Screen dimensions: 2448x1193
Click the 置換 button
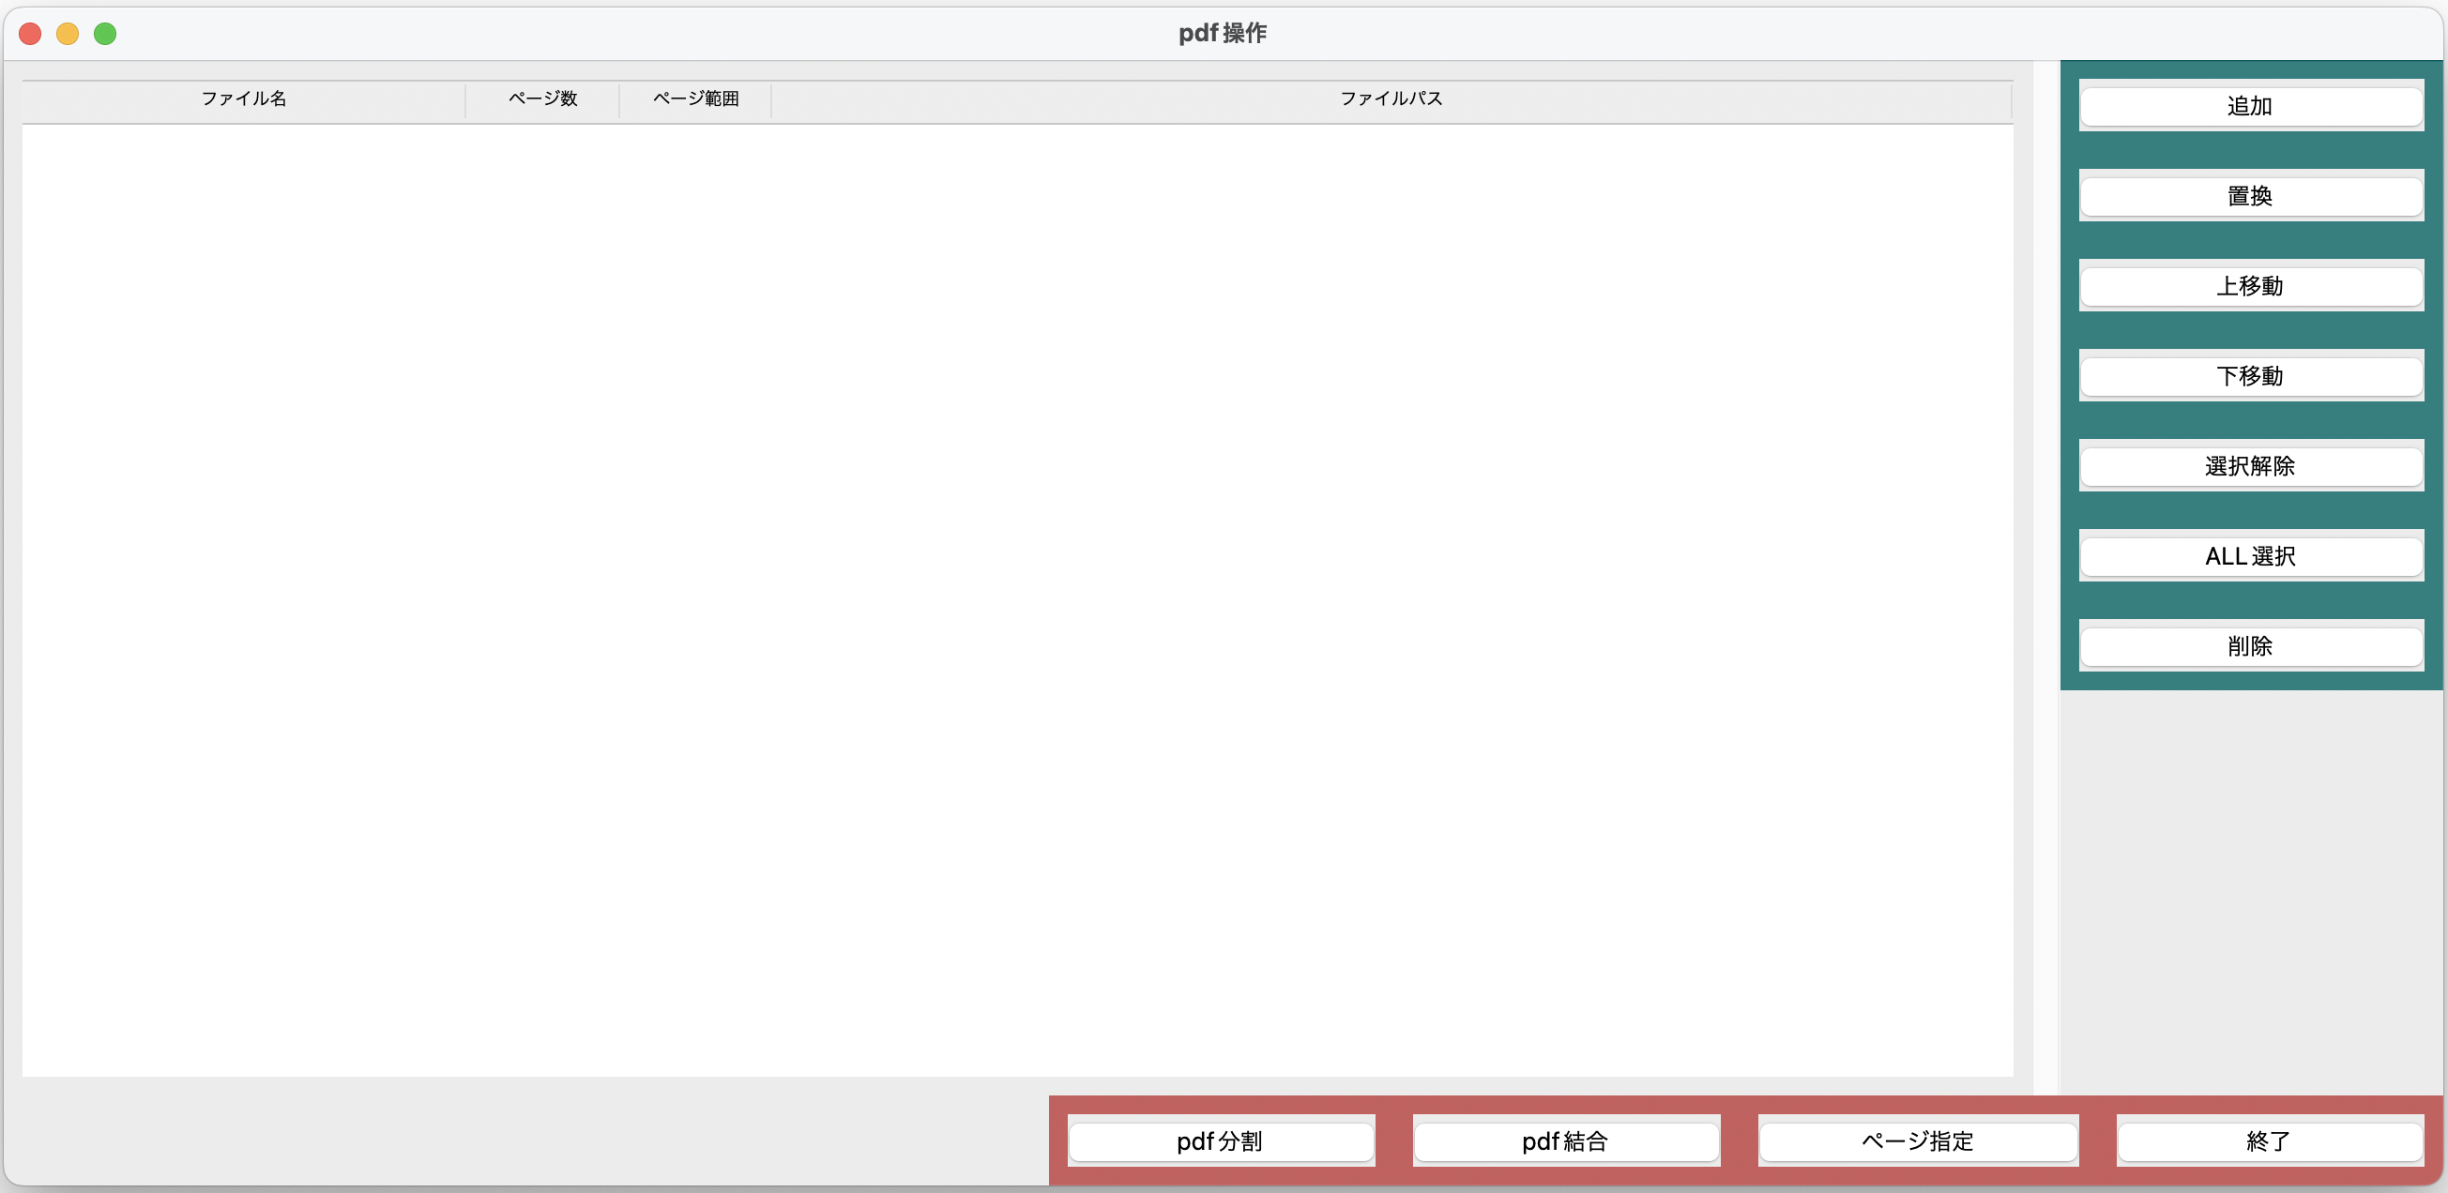pos(2251,196)
